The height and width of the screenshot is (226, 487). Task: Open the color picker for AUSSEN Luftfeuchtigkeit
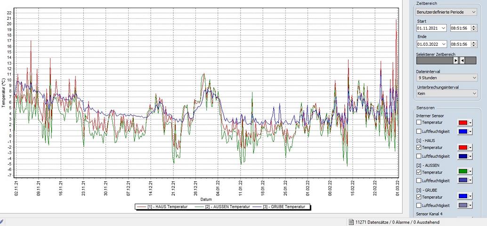point(465,180)
